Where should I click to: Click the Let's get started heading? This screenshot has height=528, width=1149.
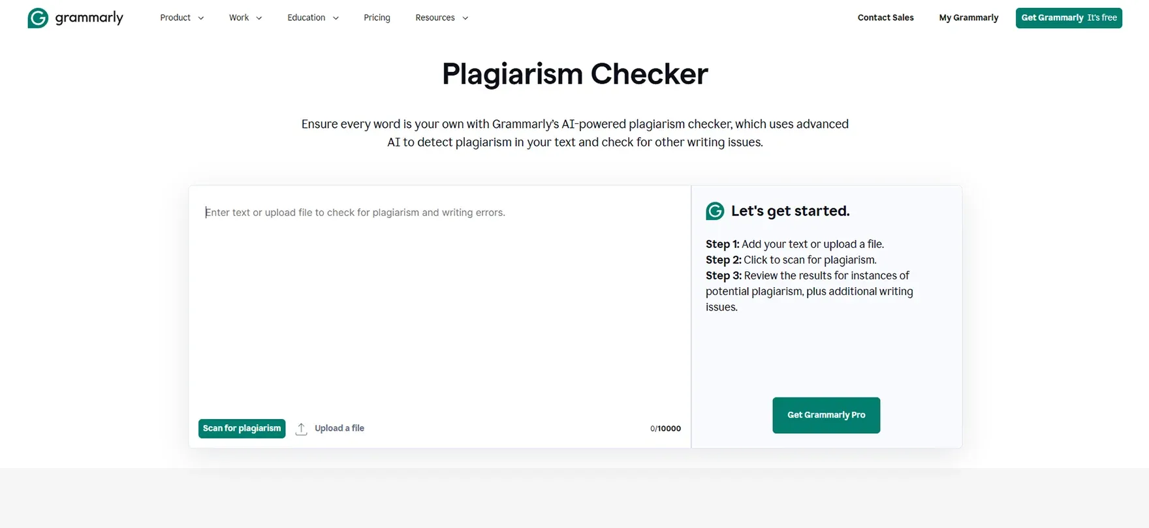(x=790, y=211)
